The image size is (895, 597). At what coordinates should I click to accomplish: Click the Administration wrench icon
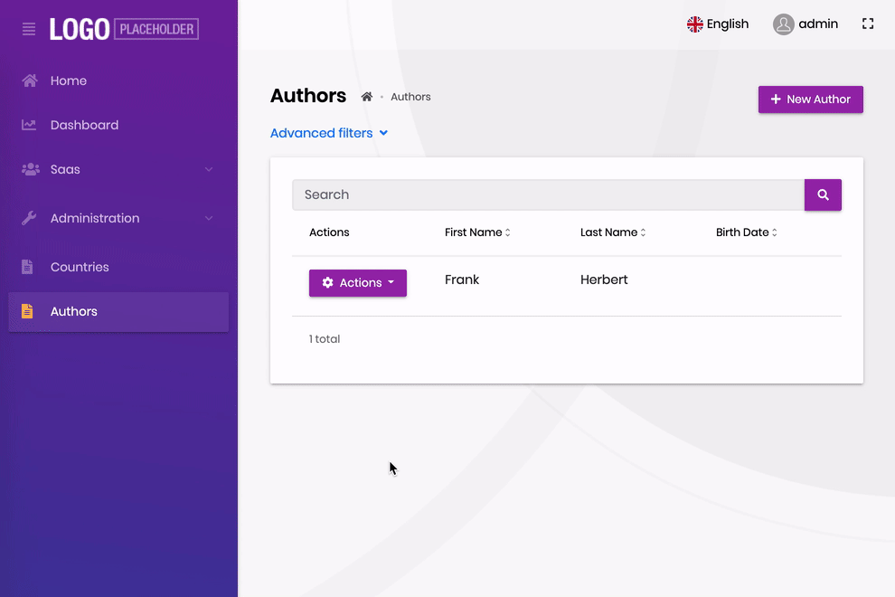(x=29, y=218)
